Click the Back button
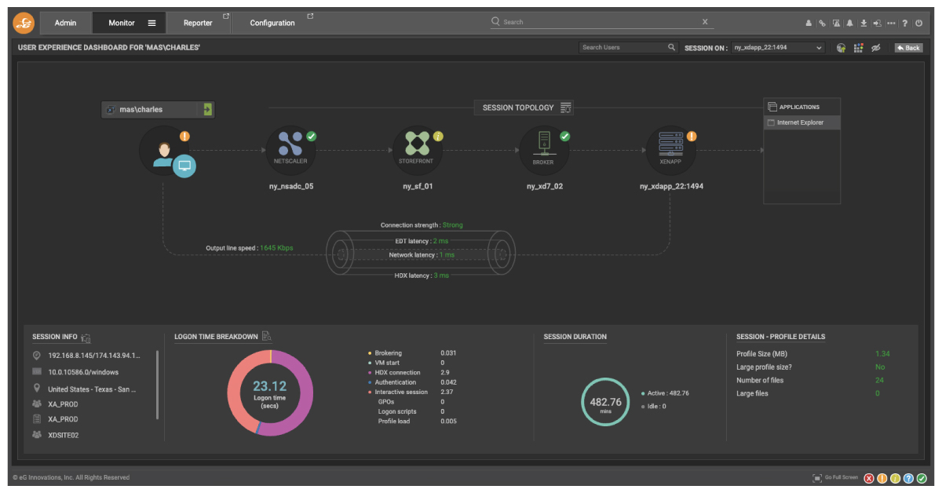This screenshot has height=493, width=942. 908,48
